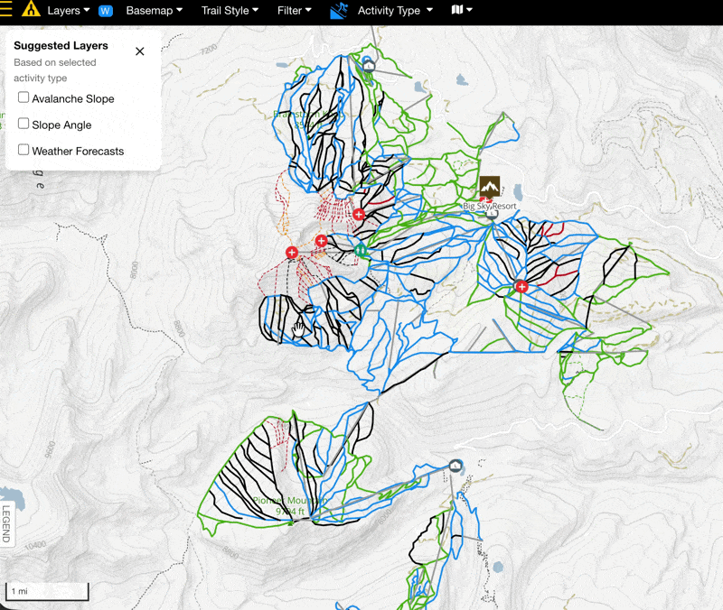This screenshot has width=723, height=610.
Task: Open the Trail Style dropdown
Action: point(230,10)
